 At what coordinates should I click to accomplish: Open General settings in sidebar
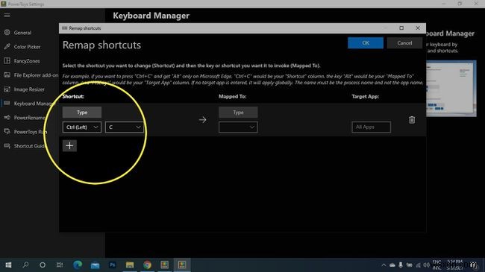(22, 33)
